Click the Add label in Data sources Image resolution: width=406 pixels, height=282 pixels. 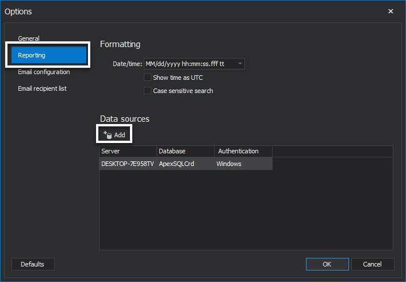pos(120,135)
